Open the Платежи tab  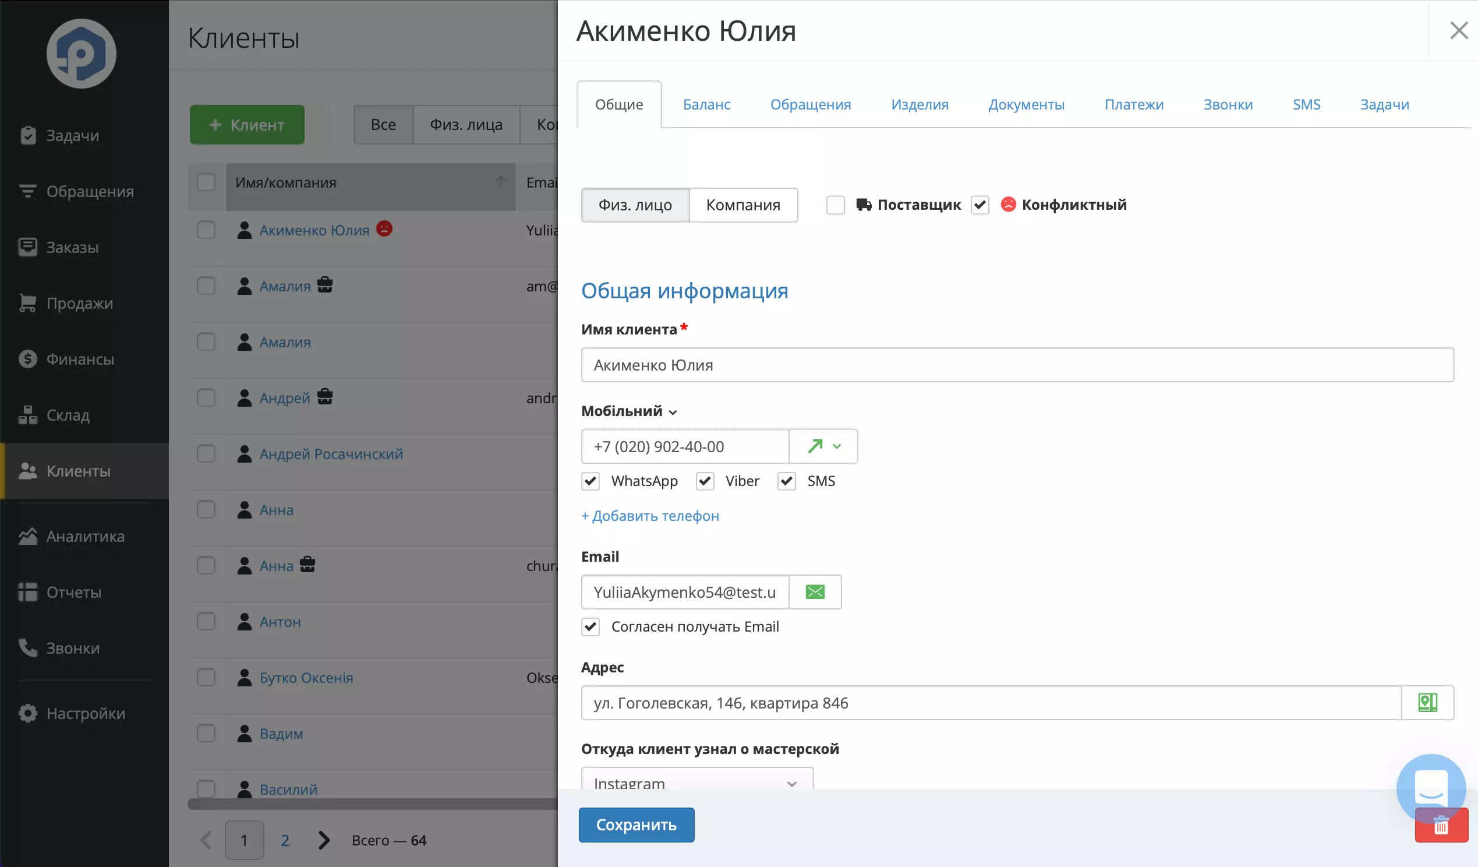tap(1134, 104)
